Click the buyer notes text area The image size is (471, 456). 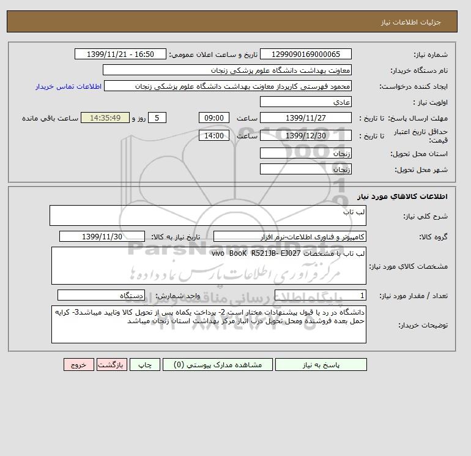[x=209, y=324]
